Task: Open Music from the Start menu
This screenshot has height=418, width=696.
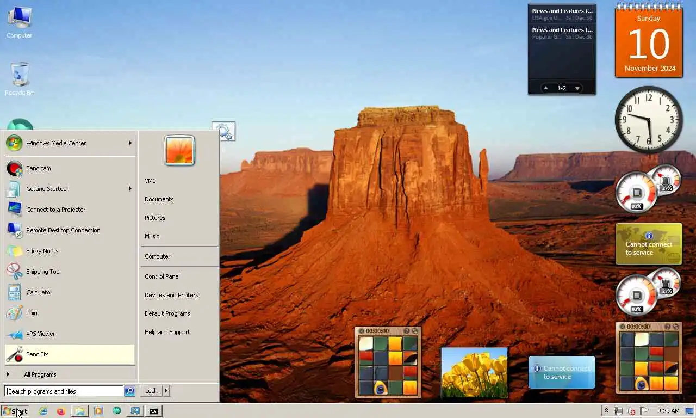Action: 179,236
